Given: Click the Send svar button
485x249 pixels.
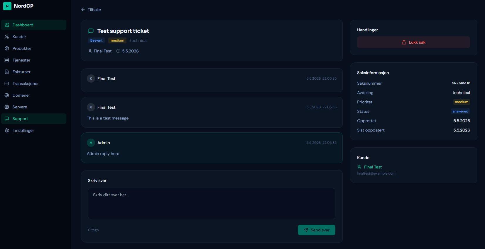Looking at the screenshot, I should 317,230.
